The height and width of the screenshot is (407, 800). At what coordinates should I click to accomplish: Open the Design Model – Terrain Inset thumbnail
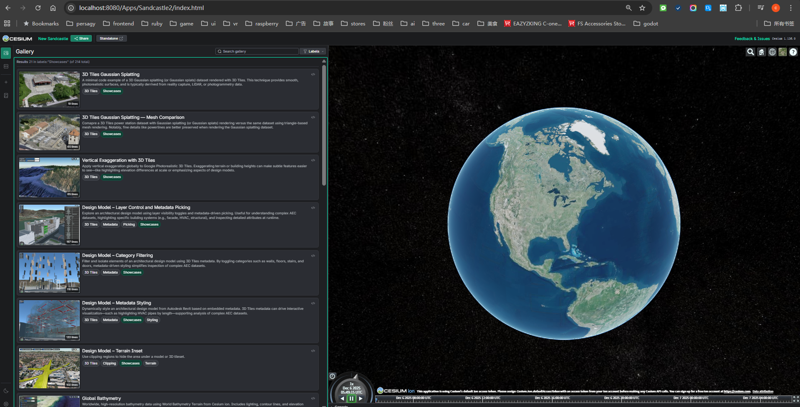tap(49, 368)
